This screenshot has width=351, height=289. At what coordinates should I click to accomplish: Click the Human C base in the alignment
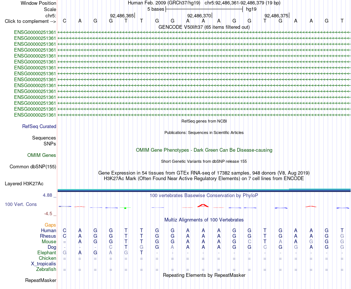(x=64, y=231)
